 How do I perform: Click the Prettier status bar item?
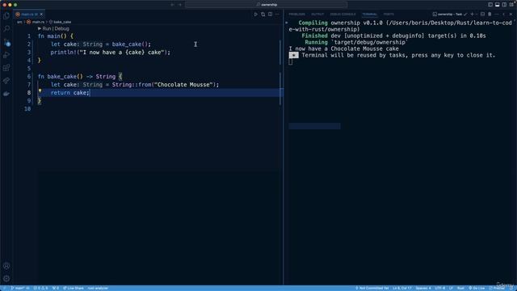[x=497, y=288]
